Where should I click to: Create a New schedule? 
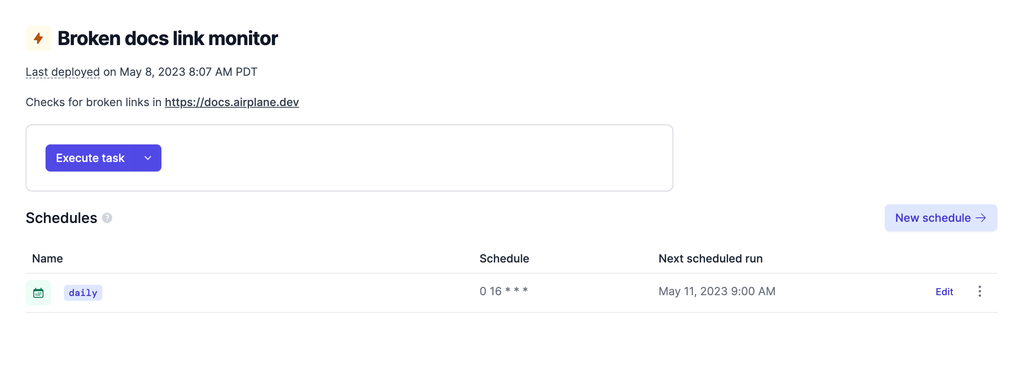tap(941, 218)
